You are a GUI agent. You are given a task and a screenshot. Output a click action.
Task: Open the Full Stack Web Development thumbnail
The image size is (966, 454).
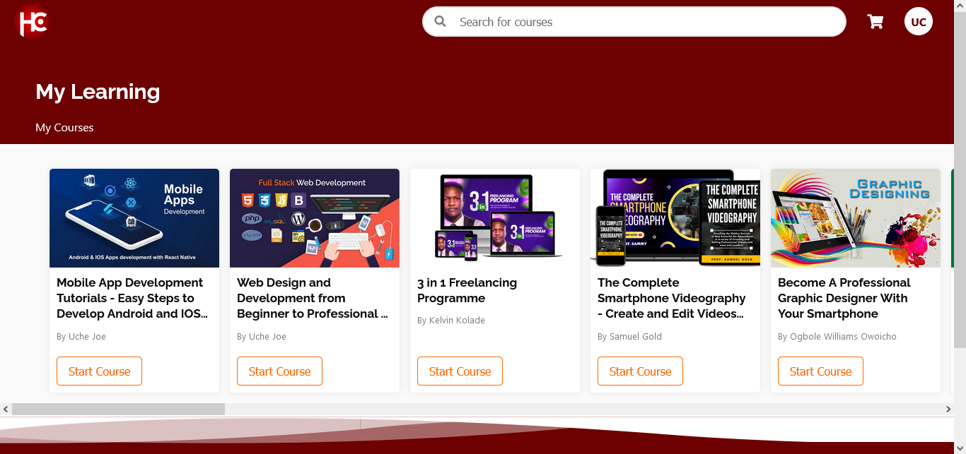315,218
